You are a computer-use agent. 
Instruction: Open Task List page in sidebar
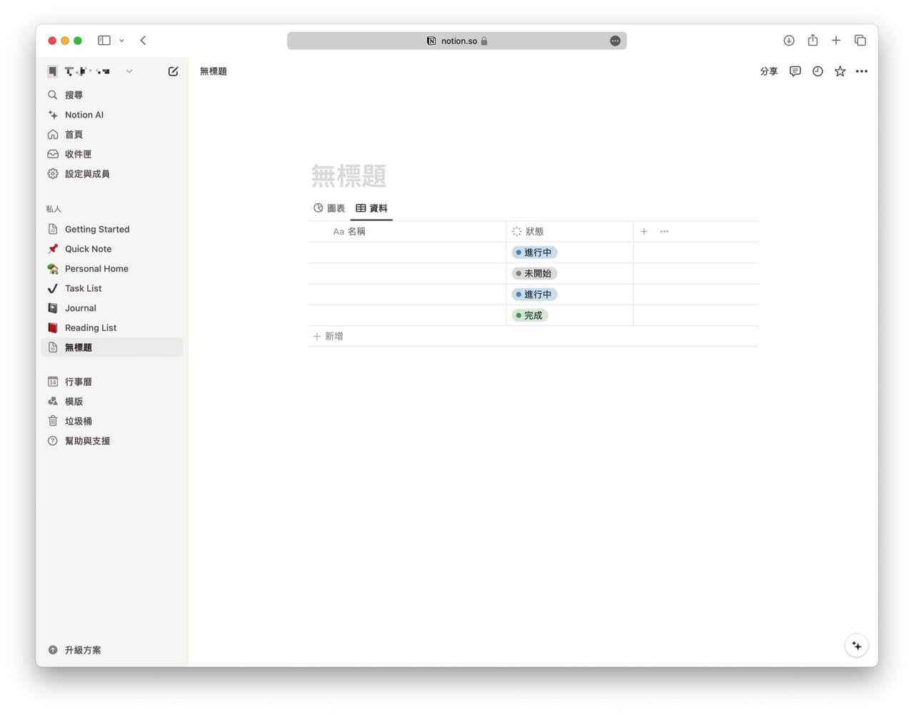[83, 288]
